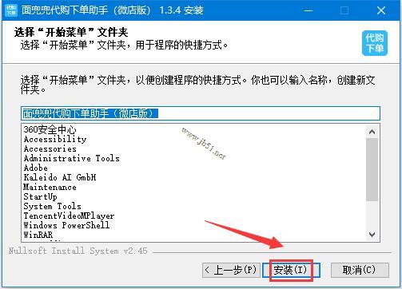The width and height of the screenshot is (402, 289).
Task: Pick the StartUp folder
Action: click(40, 196)
